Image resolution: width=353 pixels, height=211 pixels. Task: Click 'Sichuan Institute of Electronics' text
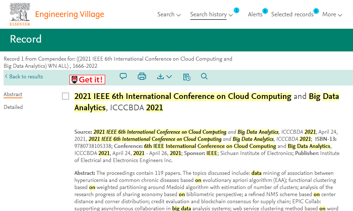point(257,153)
